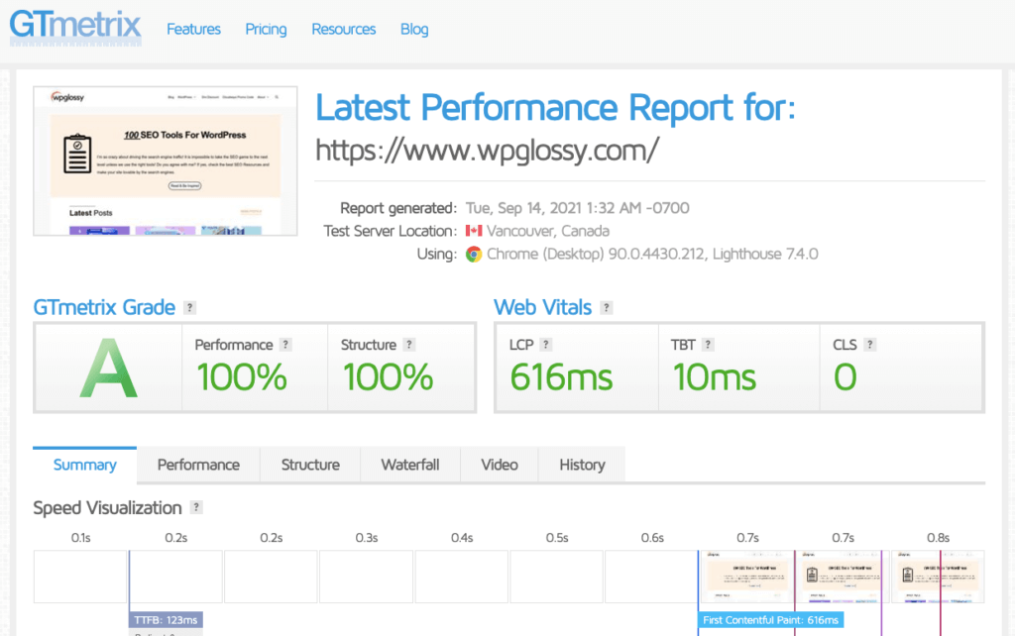Viewport: 1015px width, 636px height.
Task: Click the Vancouver, Canada location text
Action: coord(547,231)
